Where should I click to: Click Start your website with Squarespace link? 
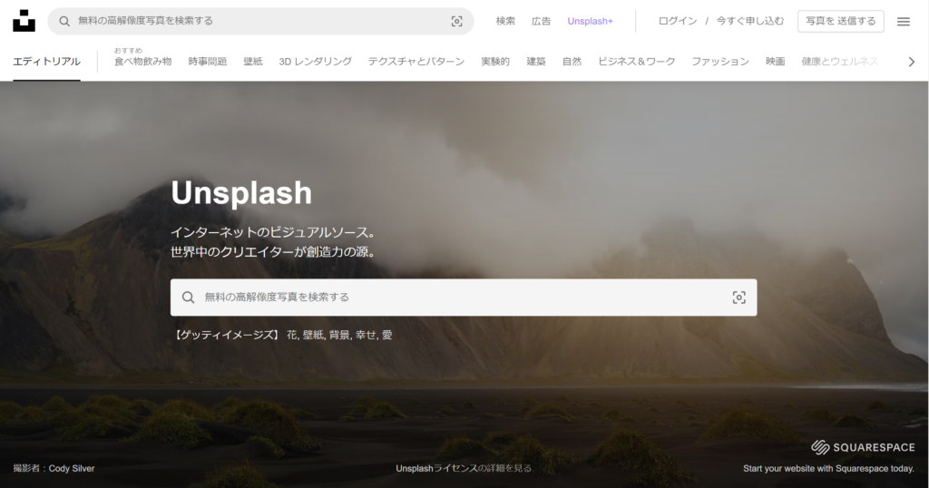click(x=829, y=468)
